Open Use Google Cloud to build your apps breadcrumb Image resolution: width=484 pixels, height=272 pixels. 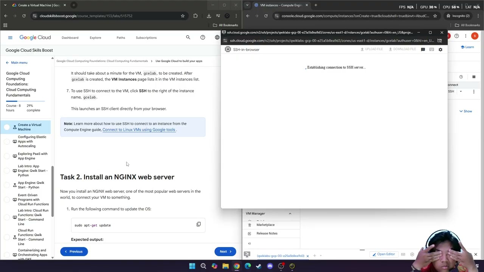click(x=179, y=61)
